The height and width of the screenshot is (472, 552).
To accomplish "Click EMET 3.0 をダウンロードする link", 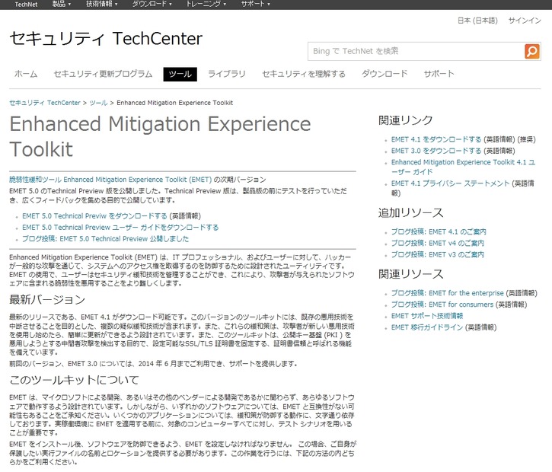I will click(436, 151).
